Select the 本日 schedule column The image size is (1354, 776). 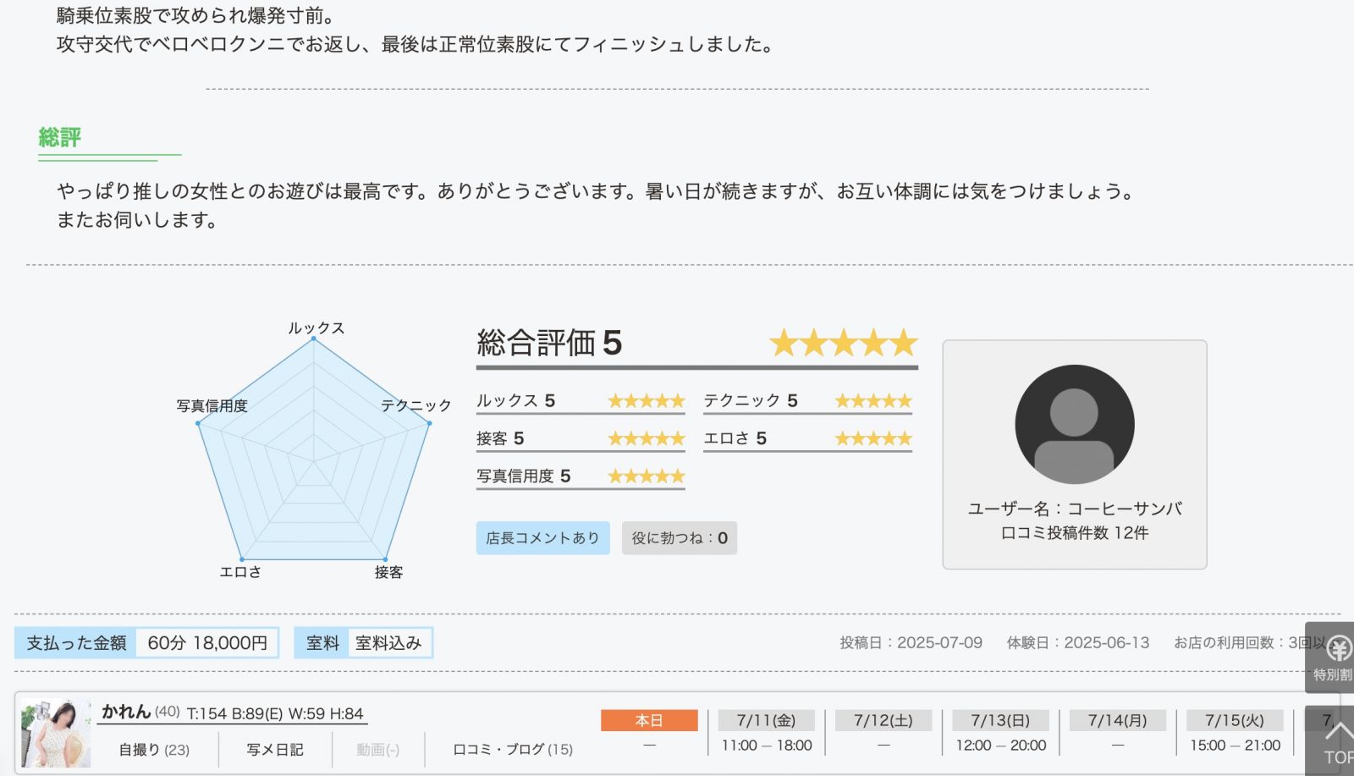pos(649,721)
